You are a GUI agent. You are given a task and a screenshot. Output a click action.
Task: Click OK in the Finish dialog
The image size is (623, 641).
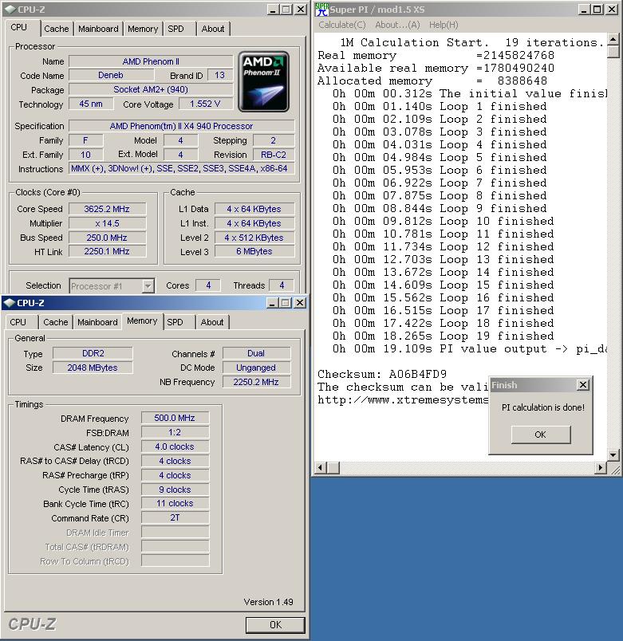tap(540, 435)
